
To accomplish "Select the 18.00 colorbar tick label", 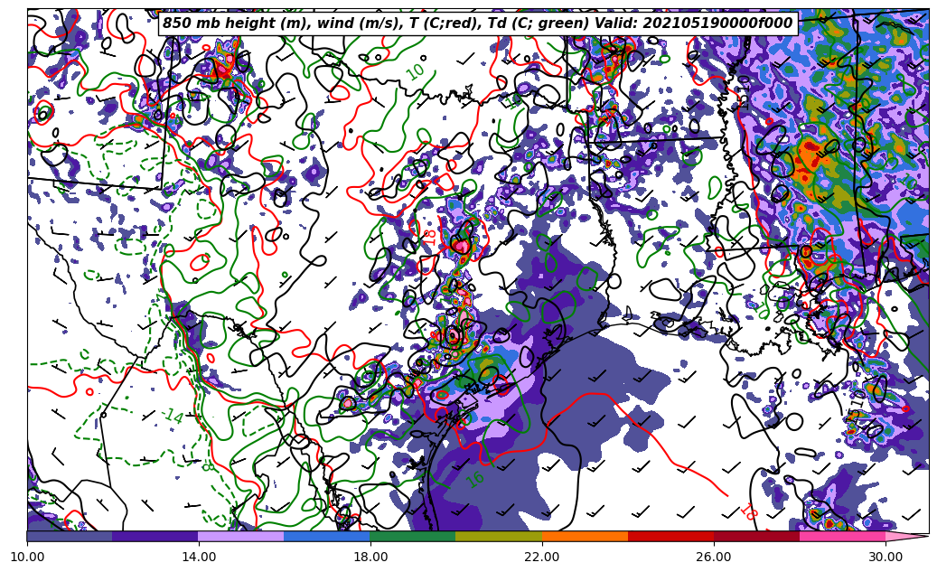I will 370,558.
